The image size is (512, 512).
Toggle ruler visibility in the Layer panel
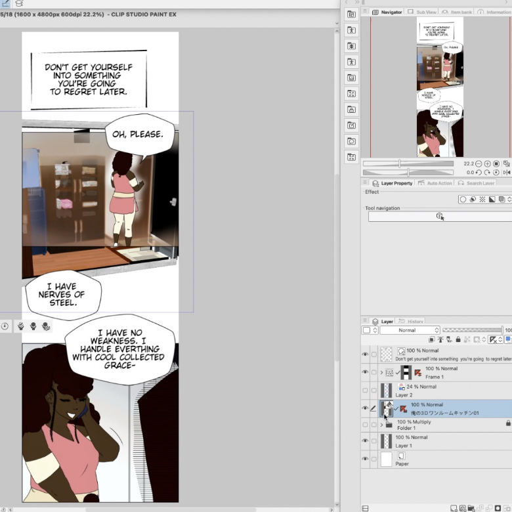493,339
